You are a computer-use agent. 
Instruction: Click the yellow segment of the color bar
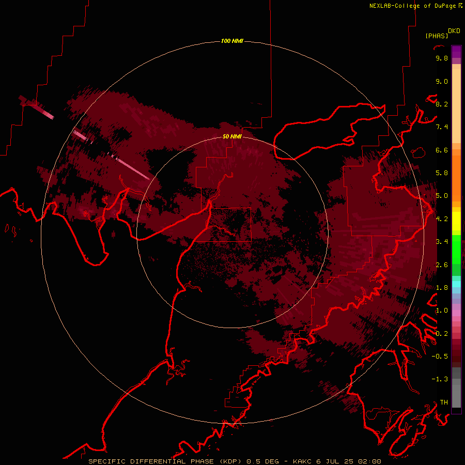coord(456,221)
